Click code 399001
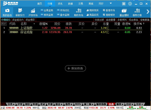Screen dimensions: 151x110 (x=14, y=32)
